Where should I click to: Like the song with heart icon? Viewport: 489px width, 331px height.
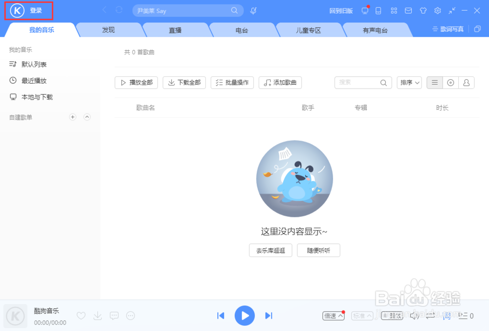81,316
